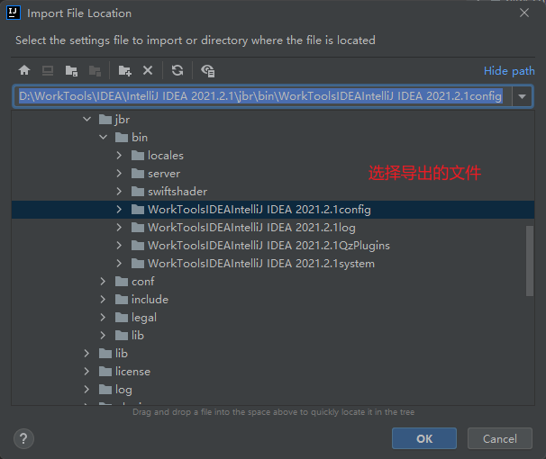The image size is (546, 459).
Task: Go to the home directory icon
Action: [24, 70]
